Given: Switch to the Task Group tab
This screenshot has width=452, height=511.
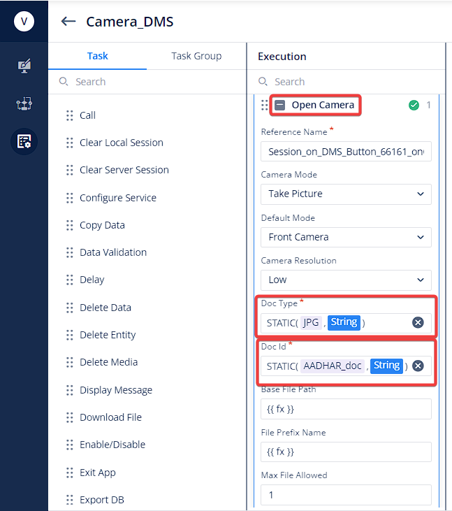Looking at the screenshot, I should tap(196, 56).
